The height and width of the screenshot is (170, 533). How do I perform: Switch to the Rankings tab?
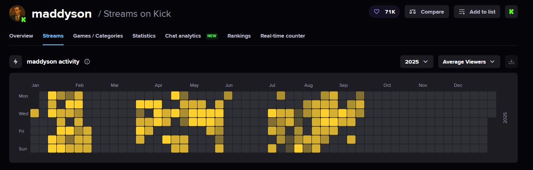point(239,36)
